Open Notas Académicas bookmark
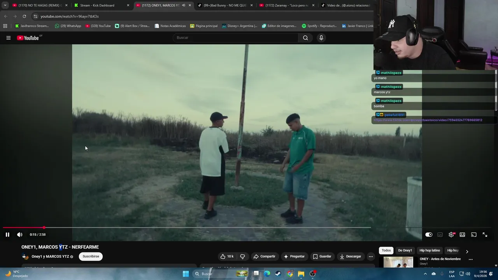This screenshot has height=280, width=498. point(170,26)
